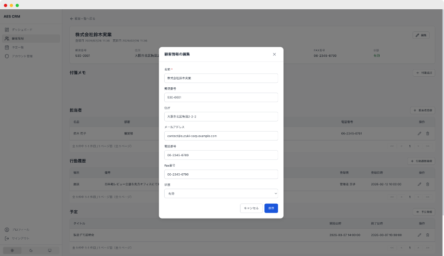Switch to light theme sun icon
Image resolution: width=444 pixels, height=256 pixels.
point(12,250)
